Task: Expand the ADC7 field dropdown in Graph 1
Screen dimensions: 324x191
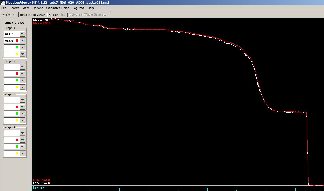Action: [x=22, y=34]
